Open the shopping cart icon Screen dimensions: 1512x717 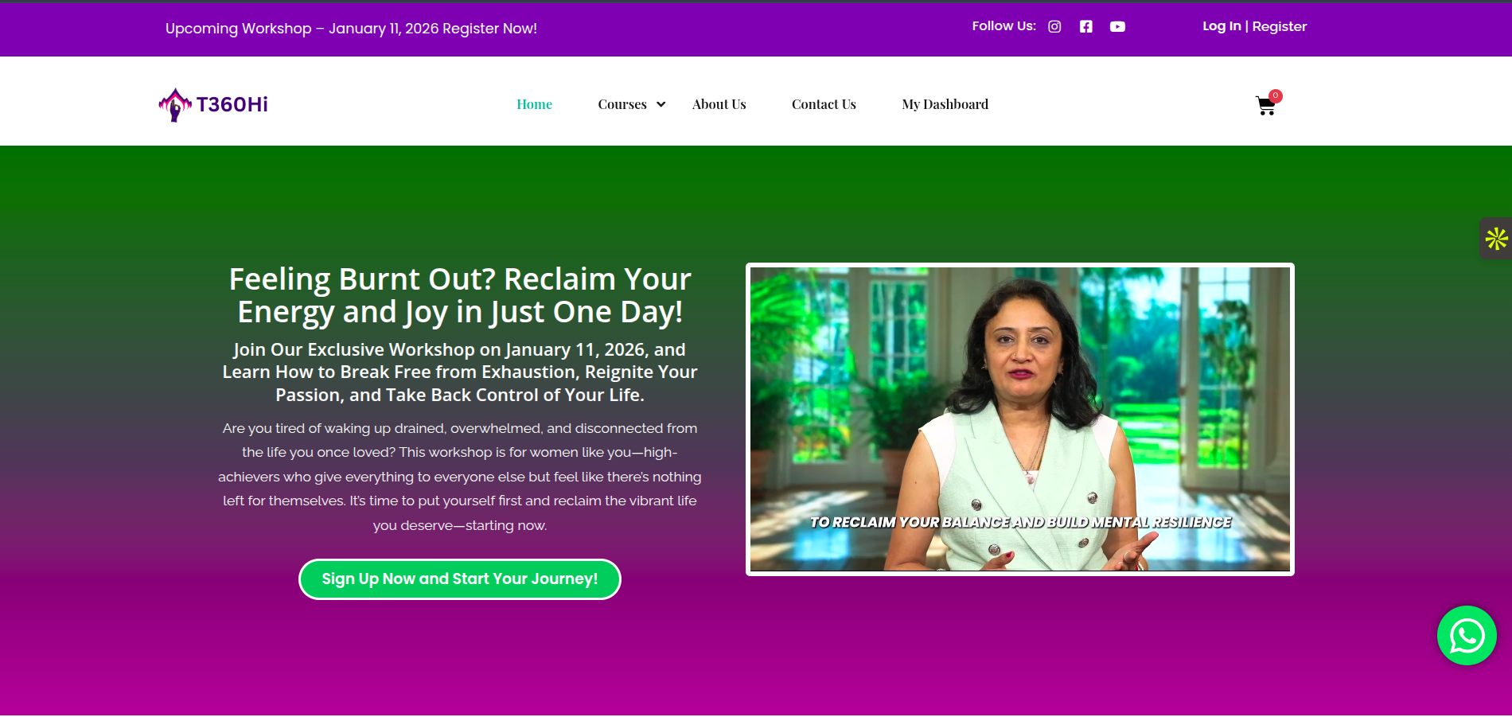(x=1265, y=106)
